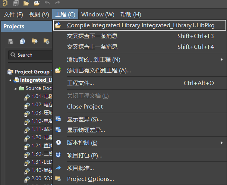This screenshot has height=185, width=227.
Task: Click the compare icon beside 显示差异 (S)
Action: [x=58, y=119]
